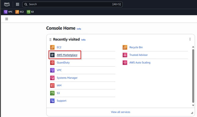Click the AWS Marketplace cart icon
197x117 pixels.
tap(52, 55)
